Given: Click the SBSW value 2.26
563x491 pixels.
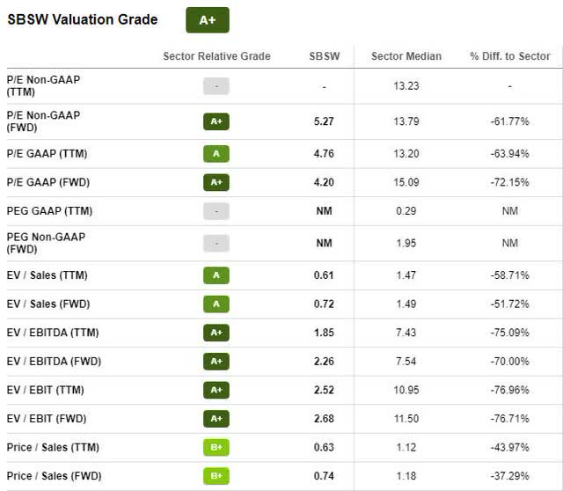Looking at the screenshot, I should pyautogui.click(x=324, y=362).
